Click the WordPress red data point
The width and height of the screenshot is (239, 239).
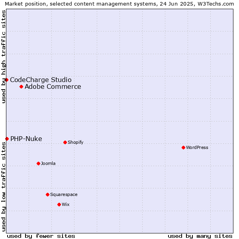183,147
